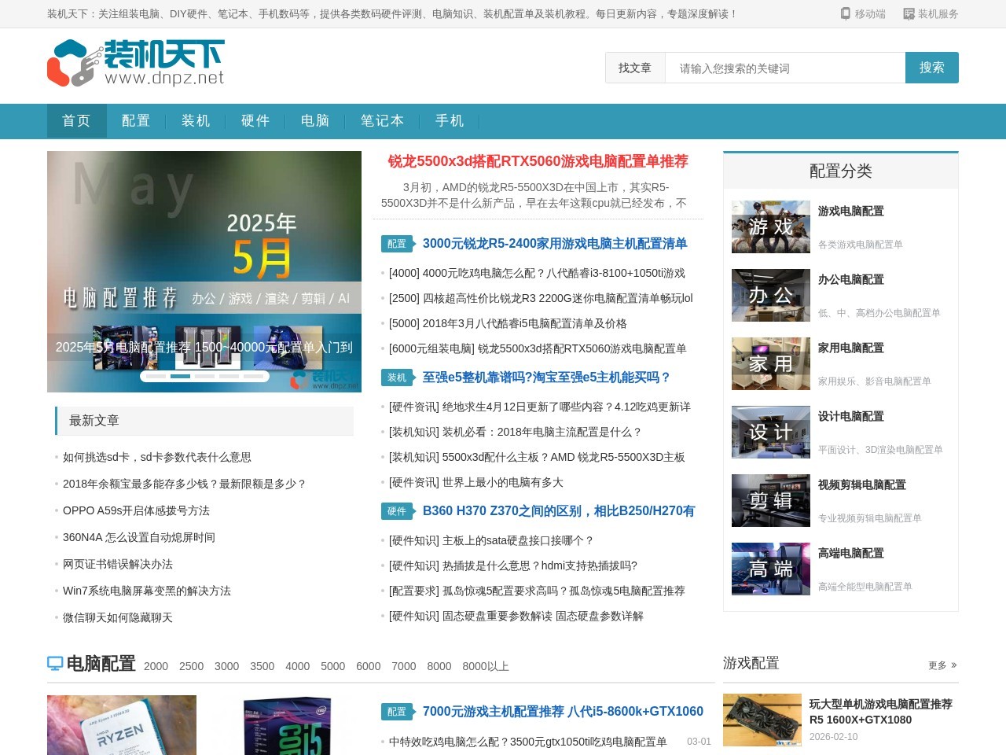The width and height of the screenshot is (1006, 755).
Task: Open the 装机服务 service icon link
Action: click(931, 14)
